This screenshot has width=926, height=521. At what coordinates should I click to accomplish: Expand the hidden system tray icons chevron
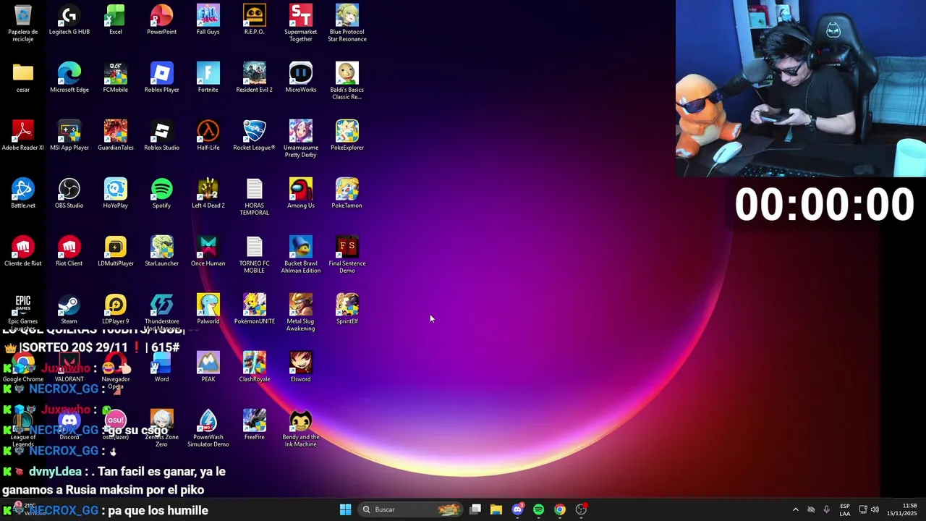[796, 509]
